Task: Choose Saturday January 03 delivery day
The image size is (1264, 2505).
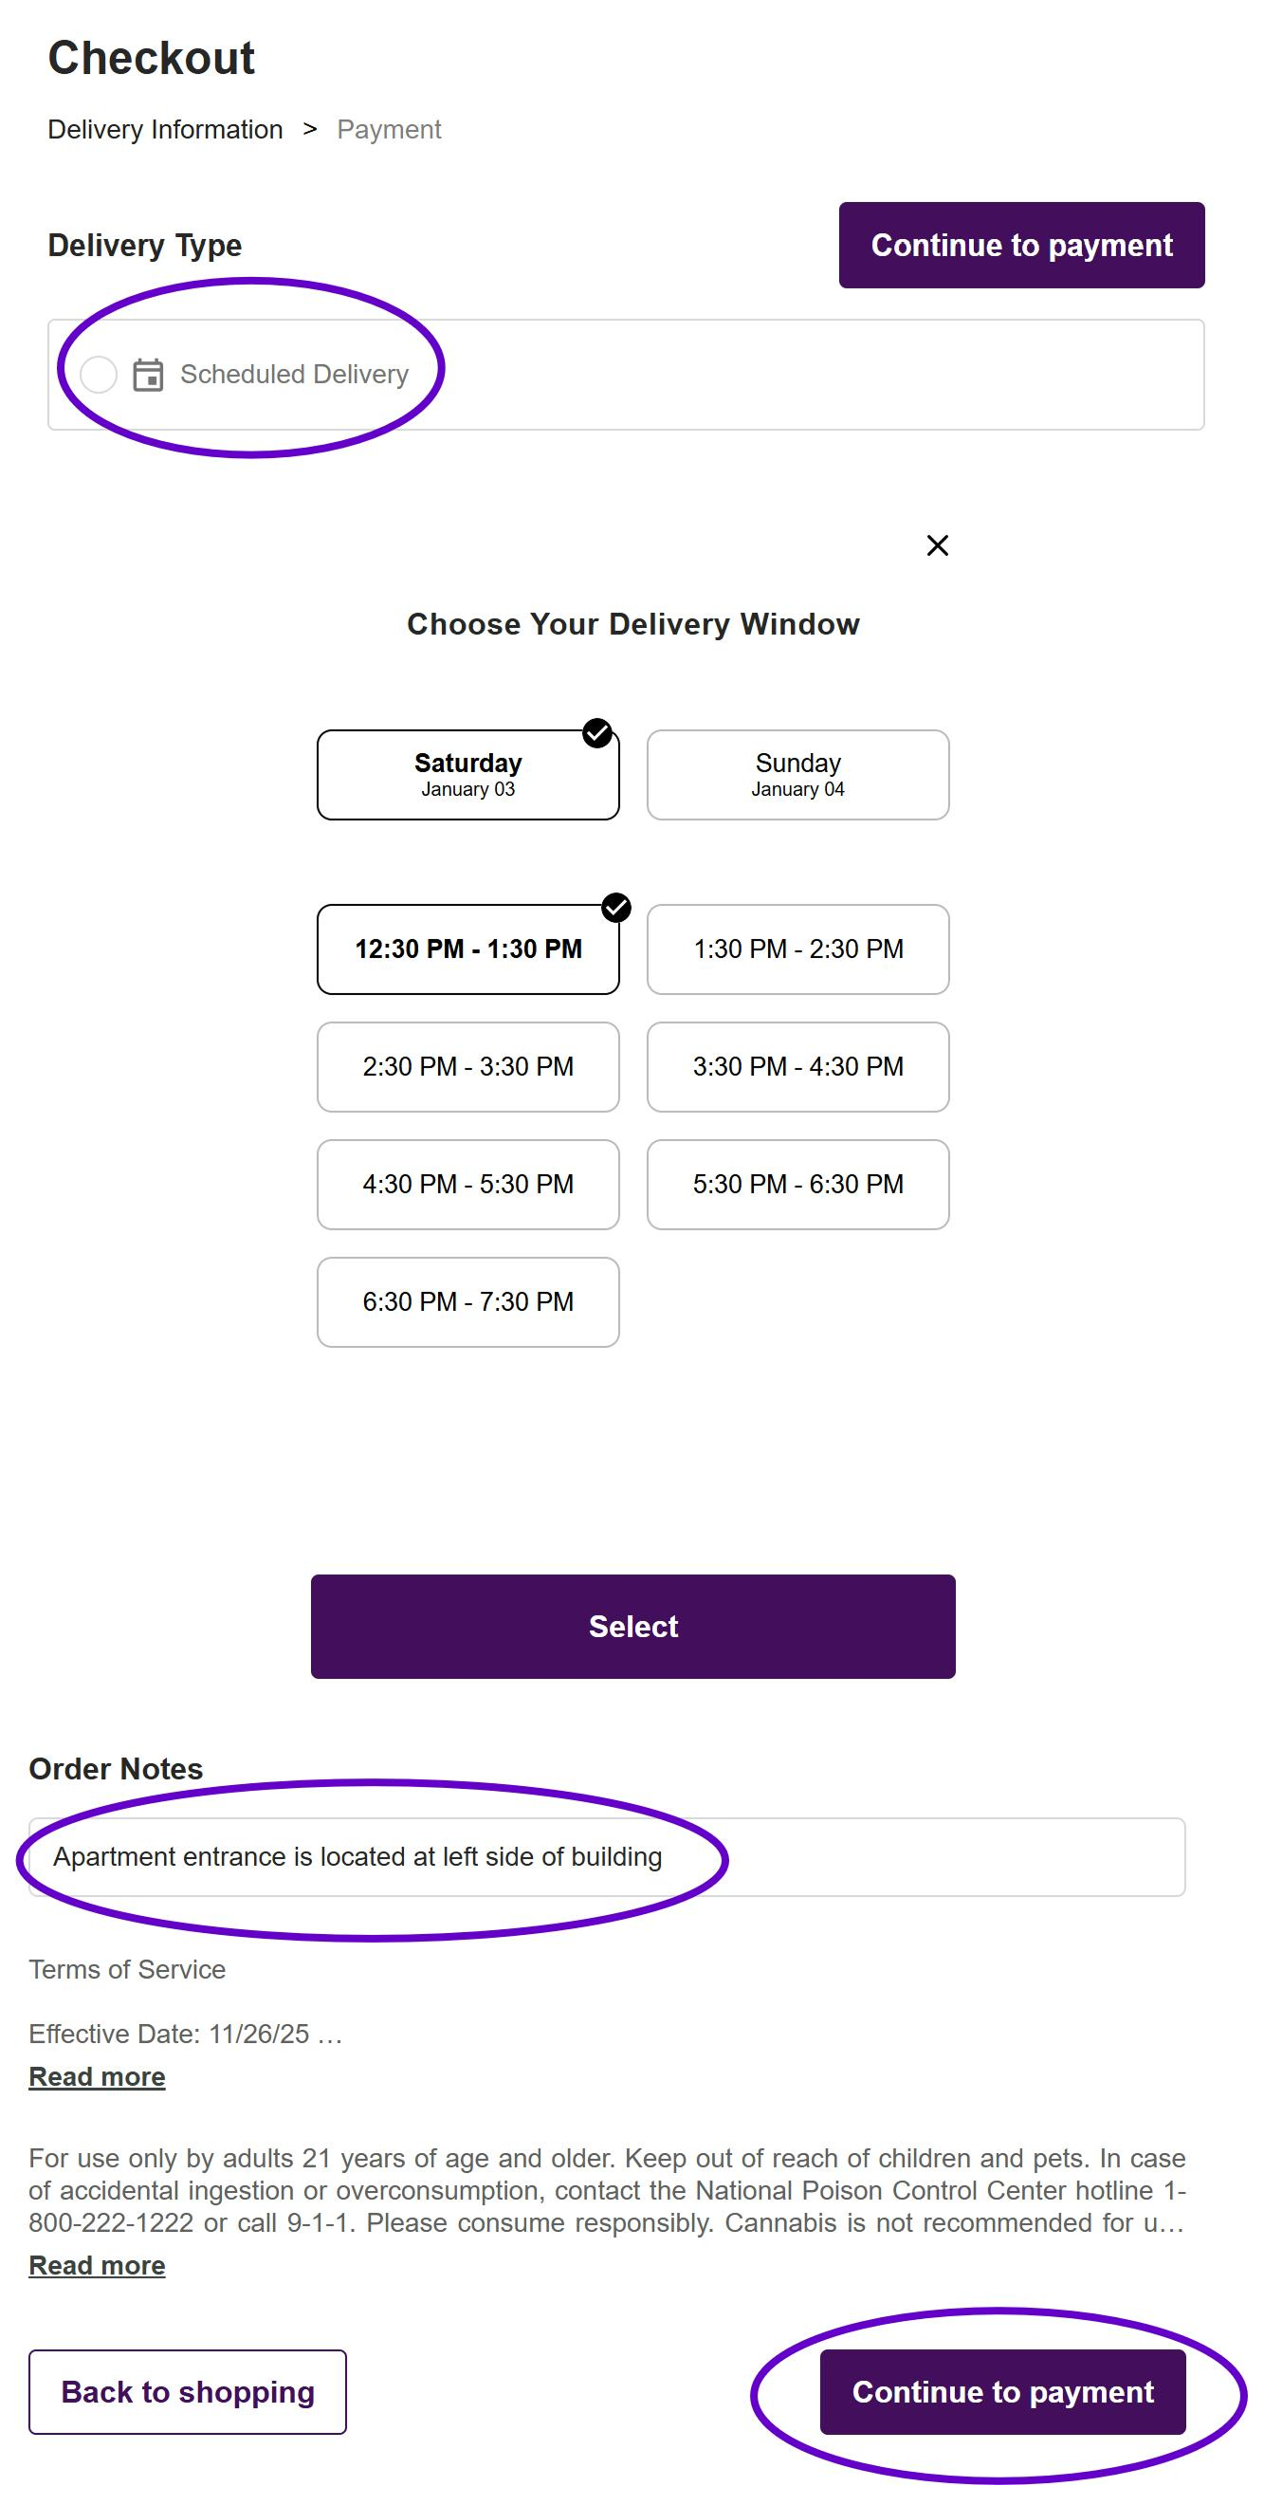Action: point(467,775)
